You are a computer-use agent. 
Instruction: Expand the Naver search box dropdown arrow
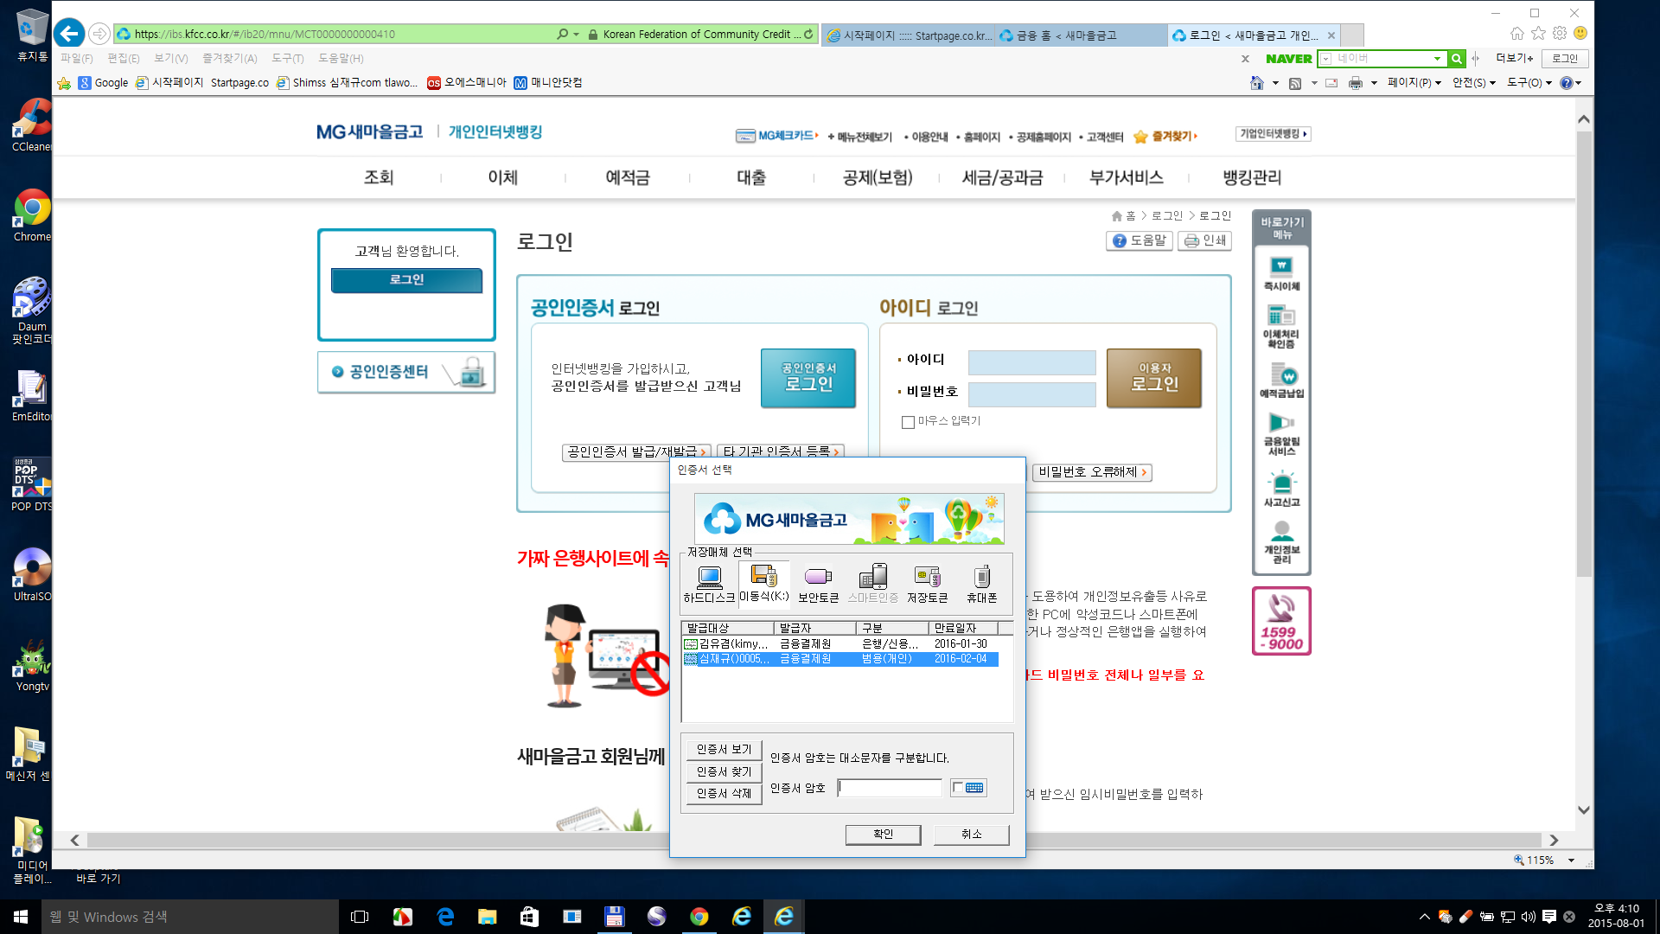1437,59
